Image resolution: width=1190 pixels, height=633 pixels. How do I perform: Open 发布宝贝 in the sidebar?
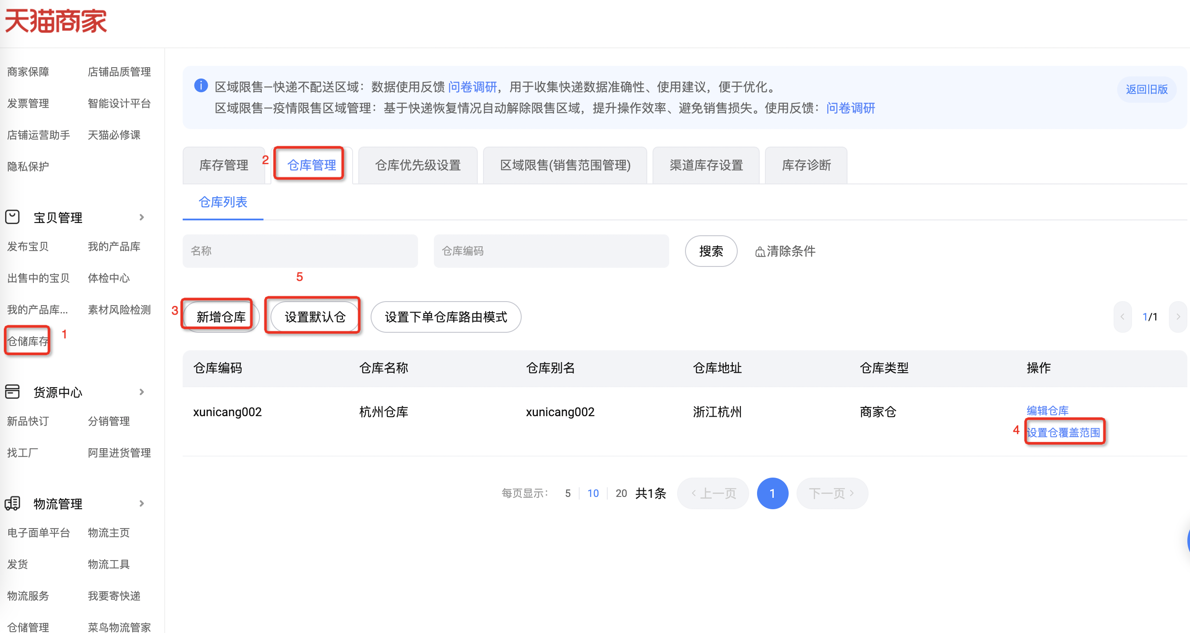point(28,246)
